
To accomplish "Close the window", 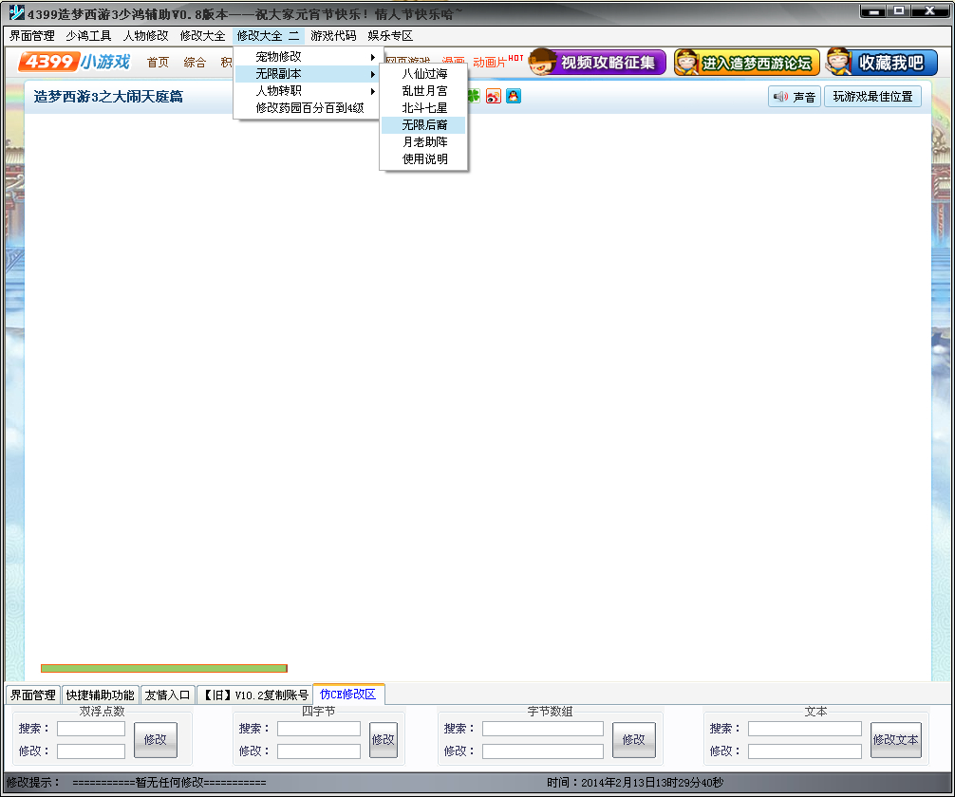I will coord(929,11).
